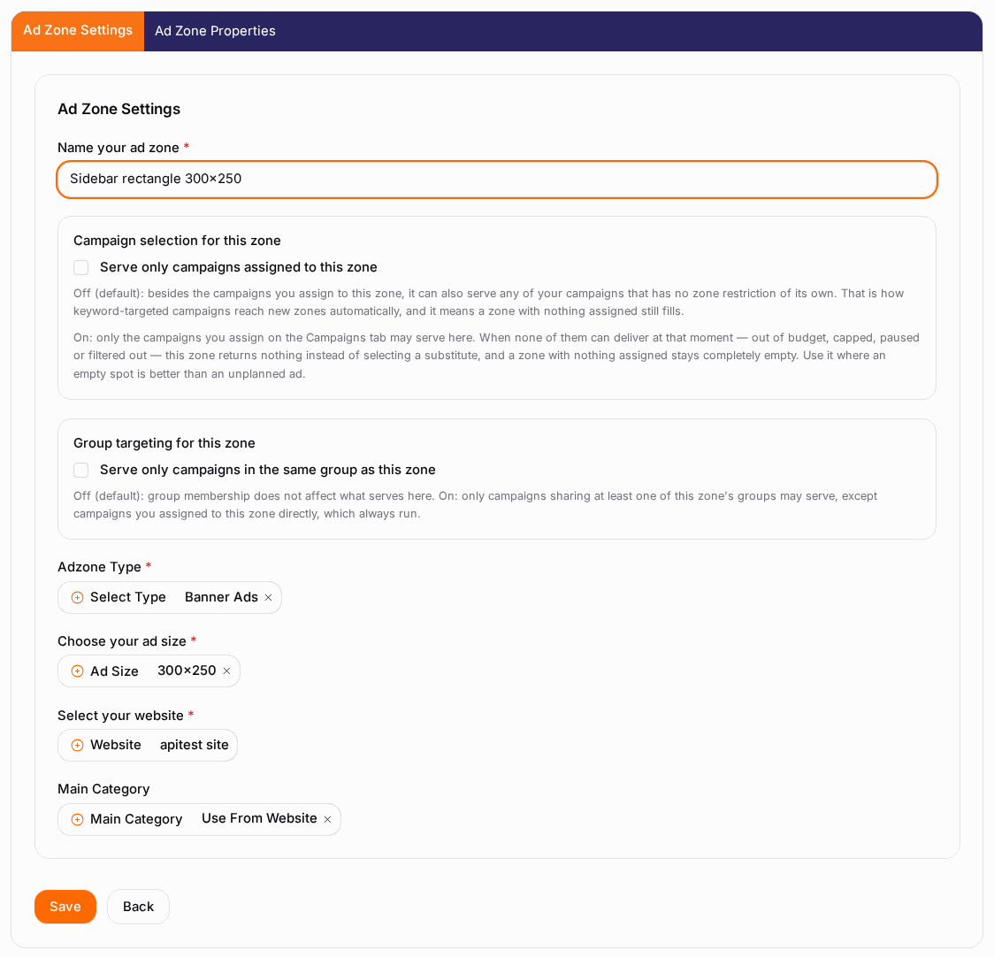Expand the Main Category selector

point(199,819)
